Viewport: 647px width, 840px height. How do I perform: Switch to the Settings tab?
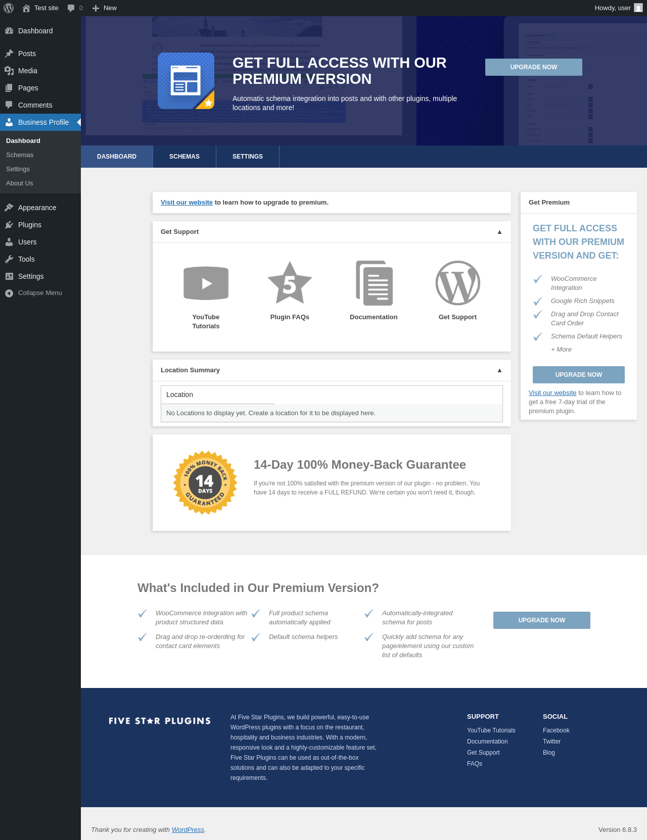pyautogui.click(x=248, y=157)
